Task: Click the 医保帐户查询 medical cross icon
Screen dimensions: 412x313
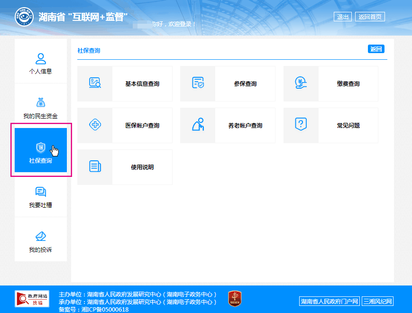Action: click(95, 125)
